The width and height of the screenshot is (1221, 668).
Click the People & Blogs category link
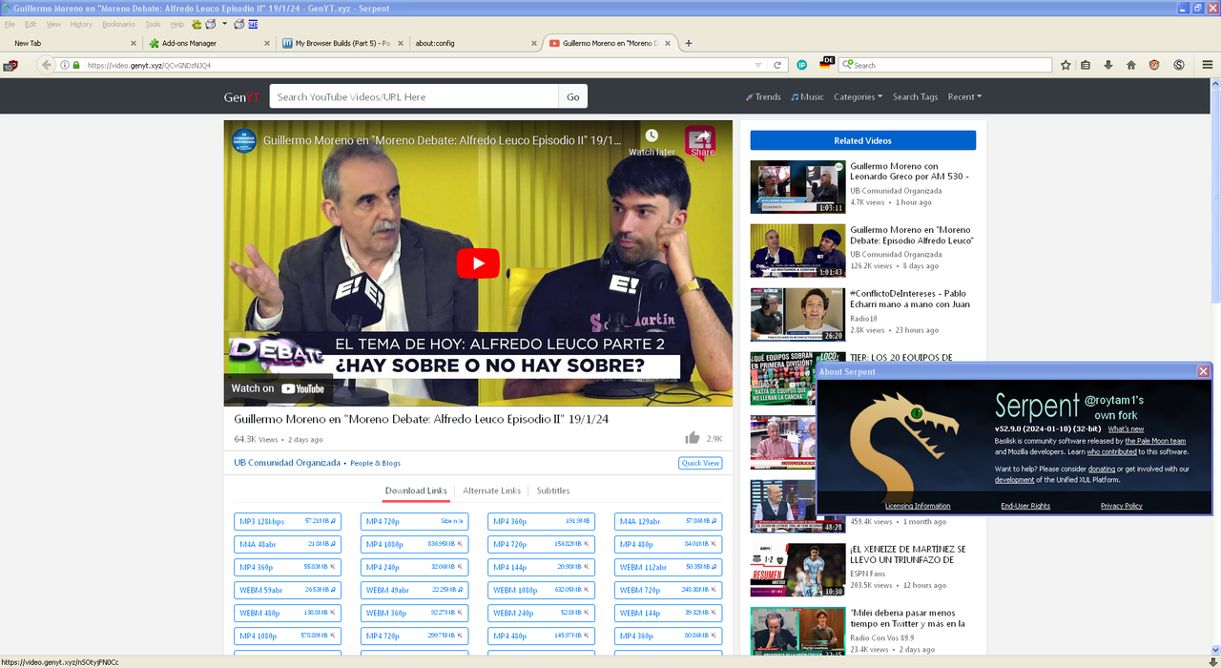[x=375, y=463]
